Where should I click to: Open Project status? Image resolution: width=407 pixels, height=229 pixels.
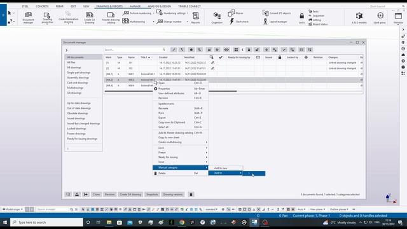318,24
